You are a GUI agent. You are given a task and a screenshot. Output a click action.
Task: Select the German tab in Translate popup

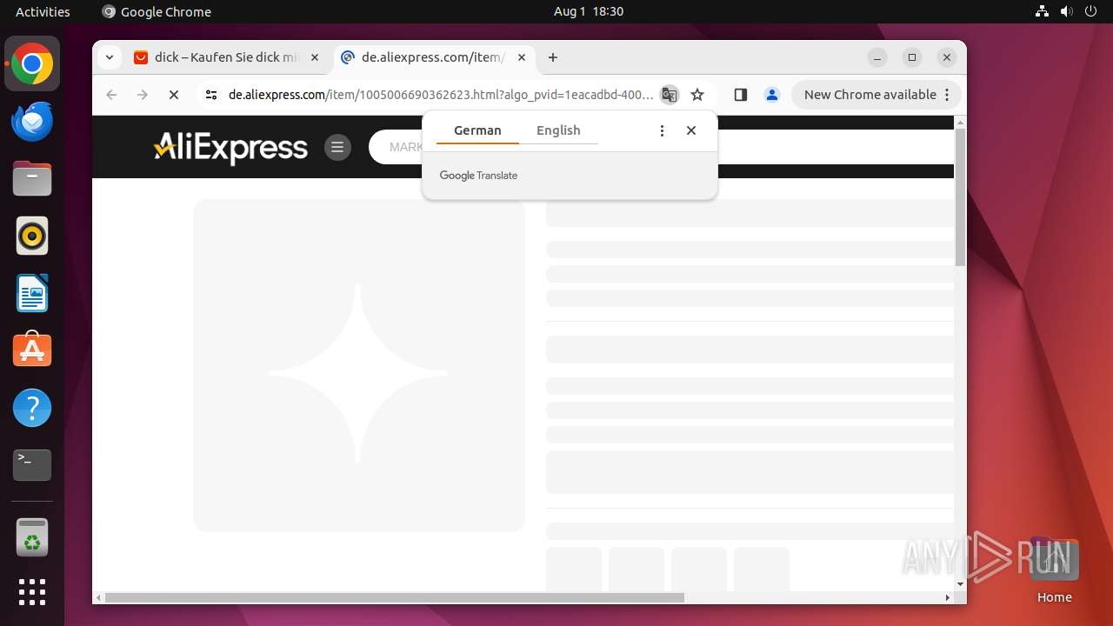[x=477, y=130]
